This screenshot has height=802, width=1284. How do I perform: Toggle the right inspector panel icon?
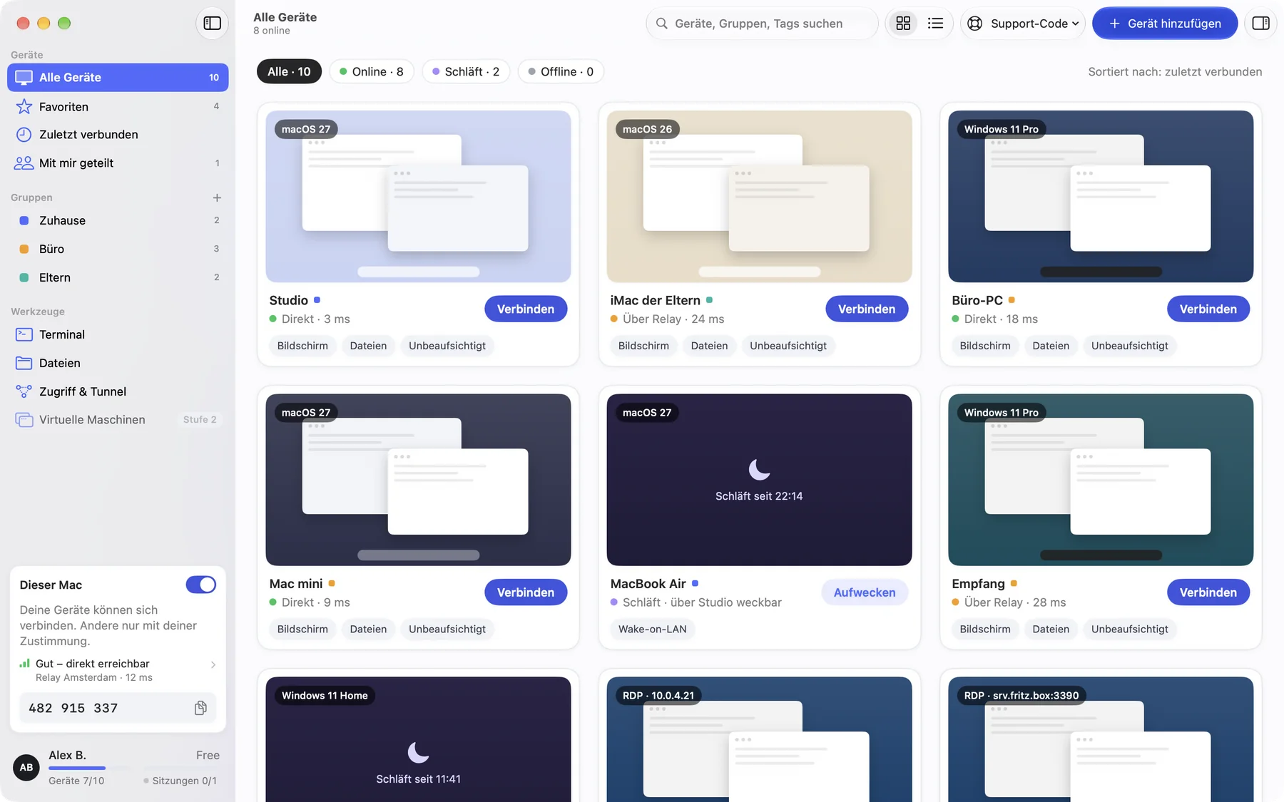pos(1260,24)
